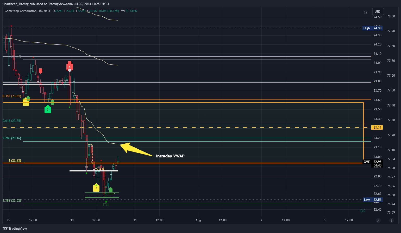Image resolution: width=401 pixels, height=233 pixels.
Task: Toggle the B scale button
Action: click(392, 221)
